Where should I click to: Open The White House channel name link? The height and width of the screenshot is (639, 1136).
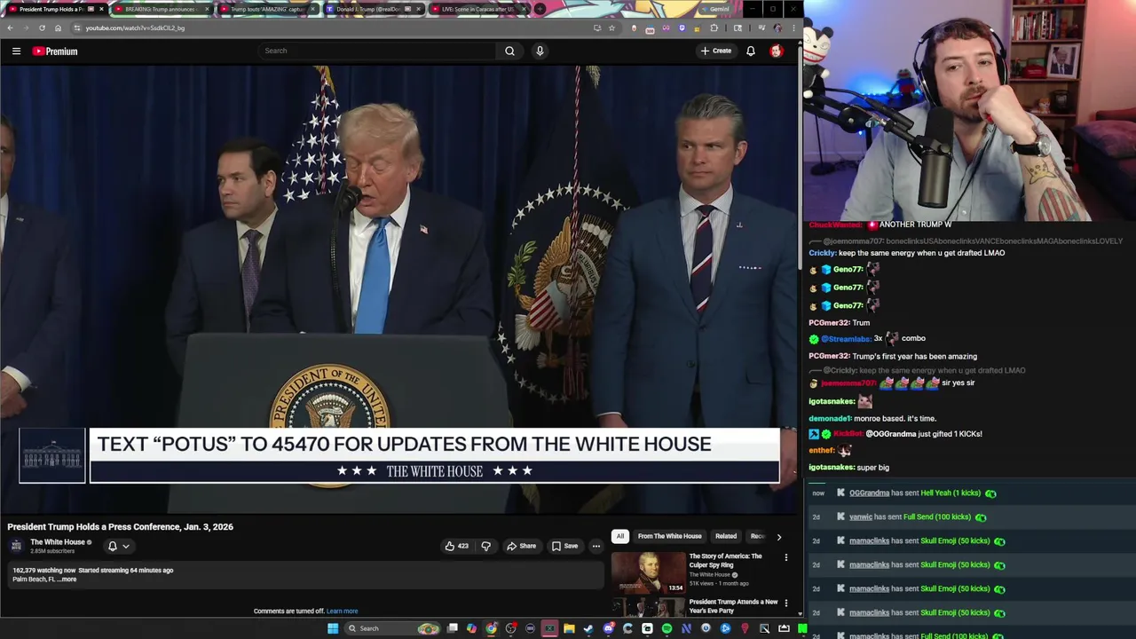click(58, 542)
